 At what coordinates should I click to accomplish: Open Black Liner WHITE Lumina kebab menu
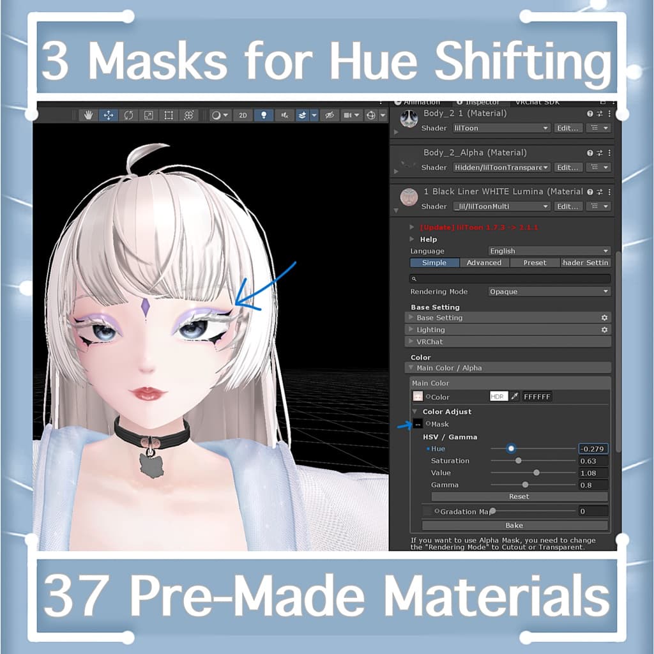click(x=609, y=192)
